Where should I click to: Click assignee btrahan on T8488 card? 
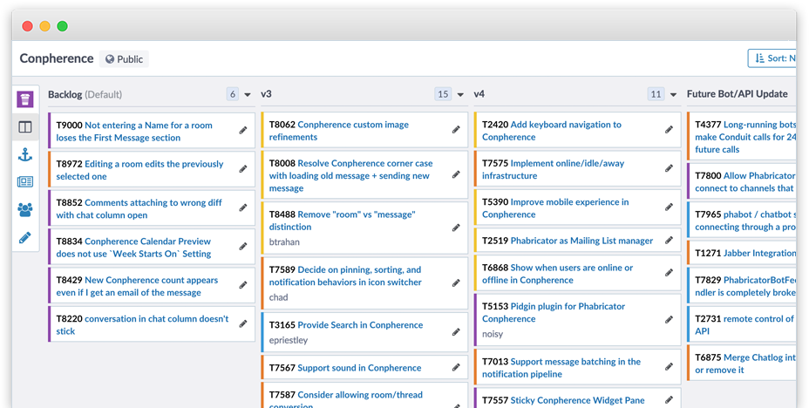284,241
